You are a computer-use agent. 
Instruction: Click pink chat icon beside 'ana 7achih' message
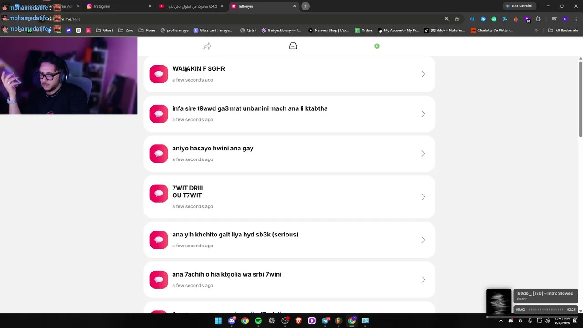(x=159, y=280)
